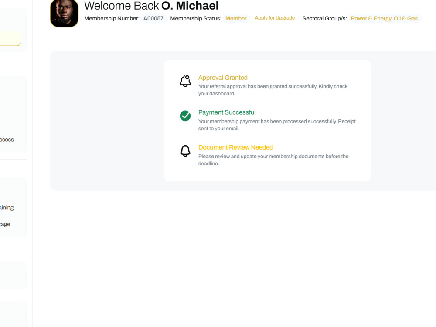Click the membership payment processed description text
Image resolution: width=436 pixels, height=327 pixels.
click(x=277, y=125)
